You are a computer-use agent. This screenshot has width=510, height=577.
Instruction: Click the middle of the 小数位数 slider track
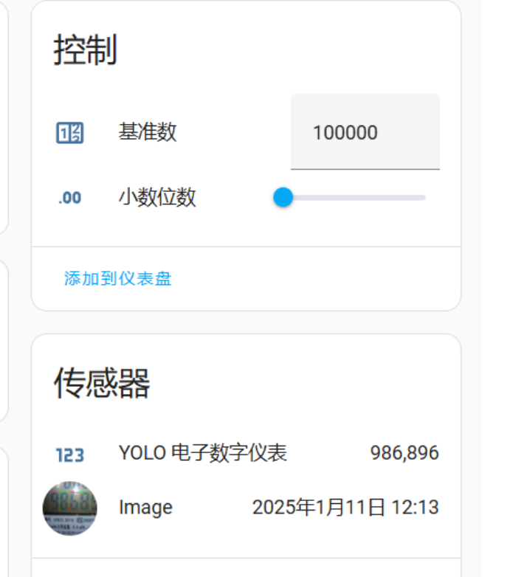coord(354,198)
